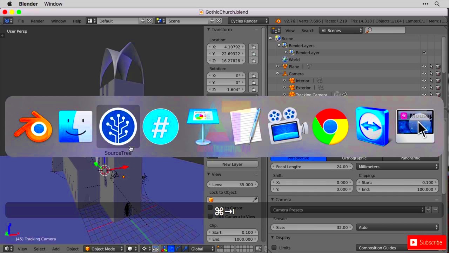This screenshot has width=449, height=253.
Task: Open the Global orientation dropdown
Action: (x=201, y=249)
